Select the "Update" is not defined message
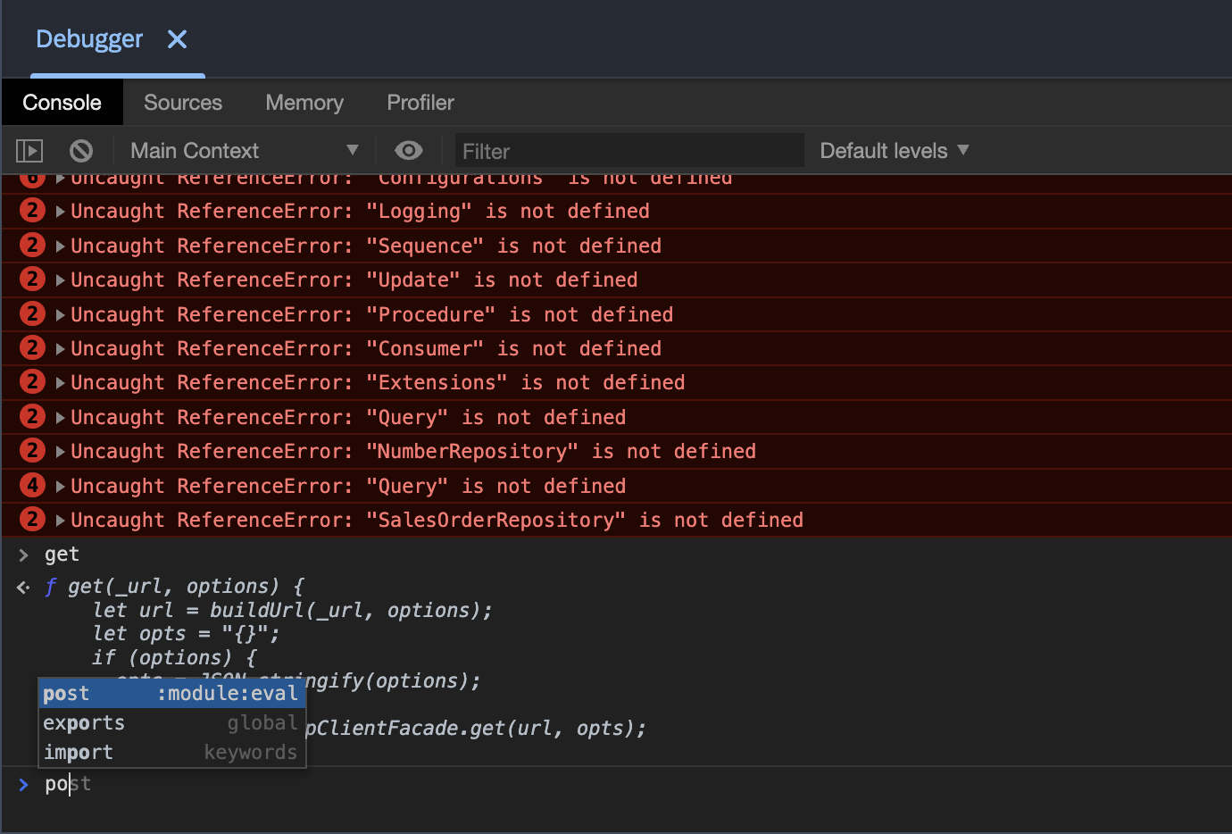The height and width of the screenshot is (834, 1232). (354, 280)
